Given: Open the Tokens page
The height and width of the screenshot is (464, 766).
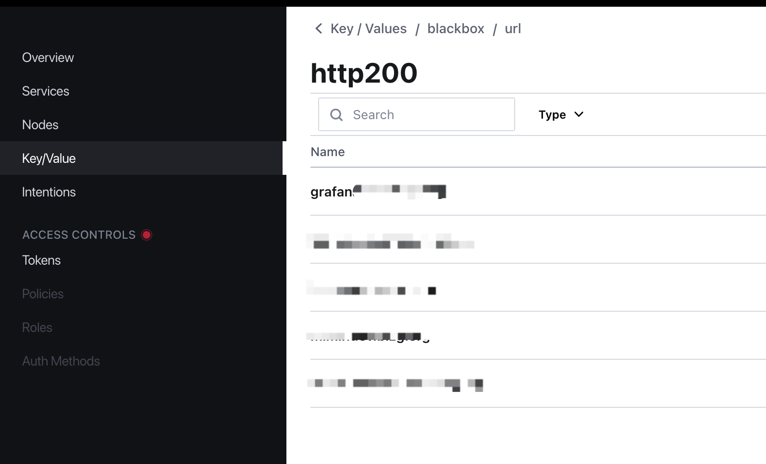Looking at the screenshot, I should click(x=41, y=260).
